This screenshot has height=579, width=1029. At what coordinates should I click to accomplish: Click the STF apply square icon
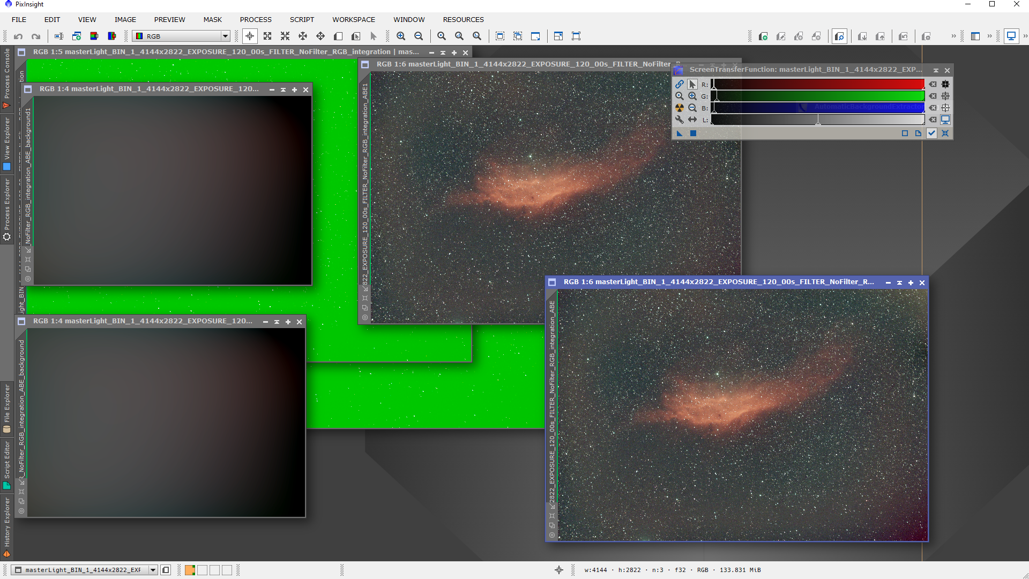[x=693, y=133]
